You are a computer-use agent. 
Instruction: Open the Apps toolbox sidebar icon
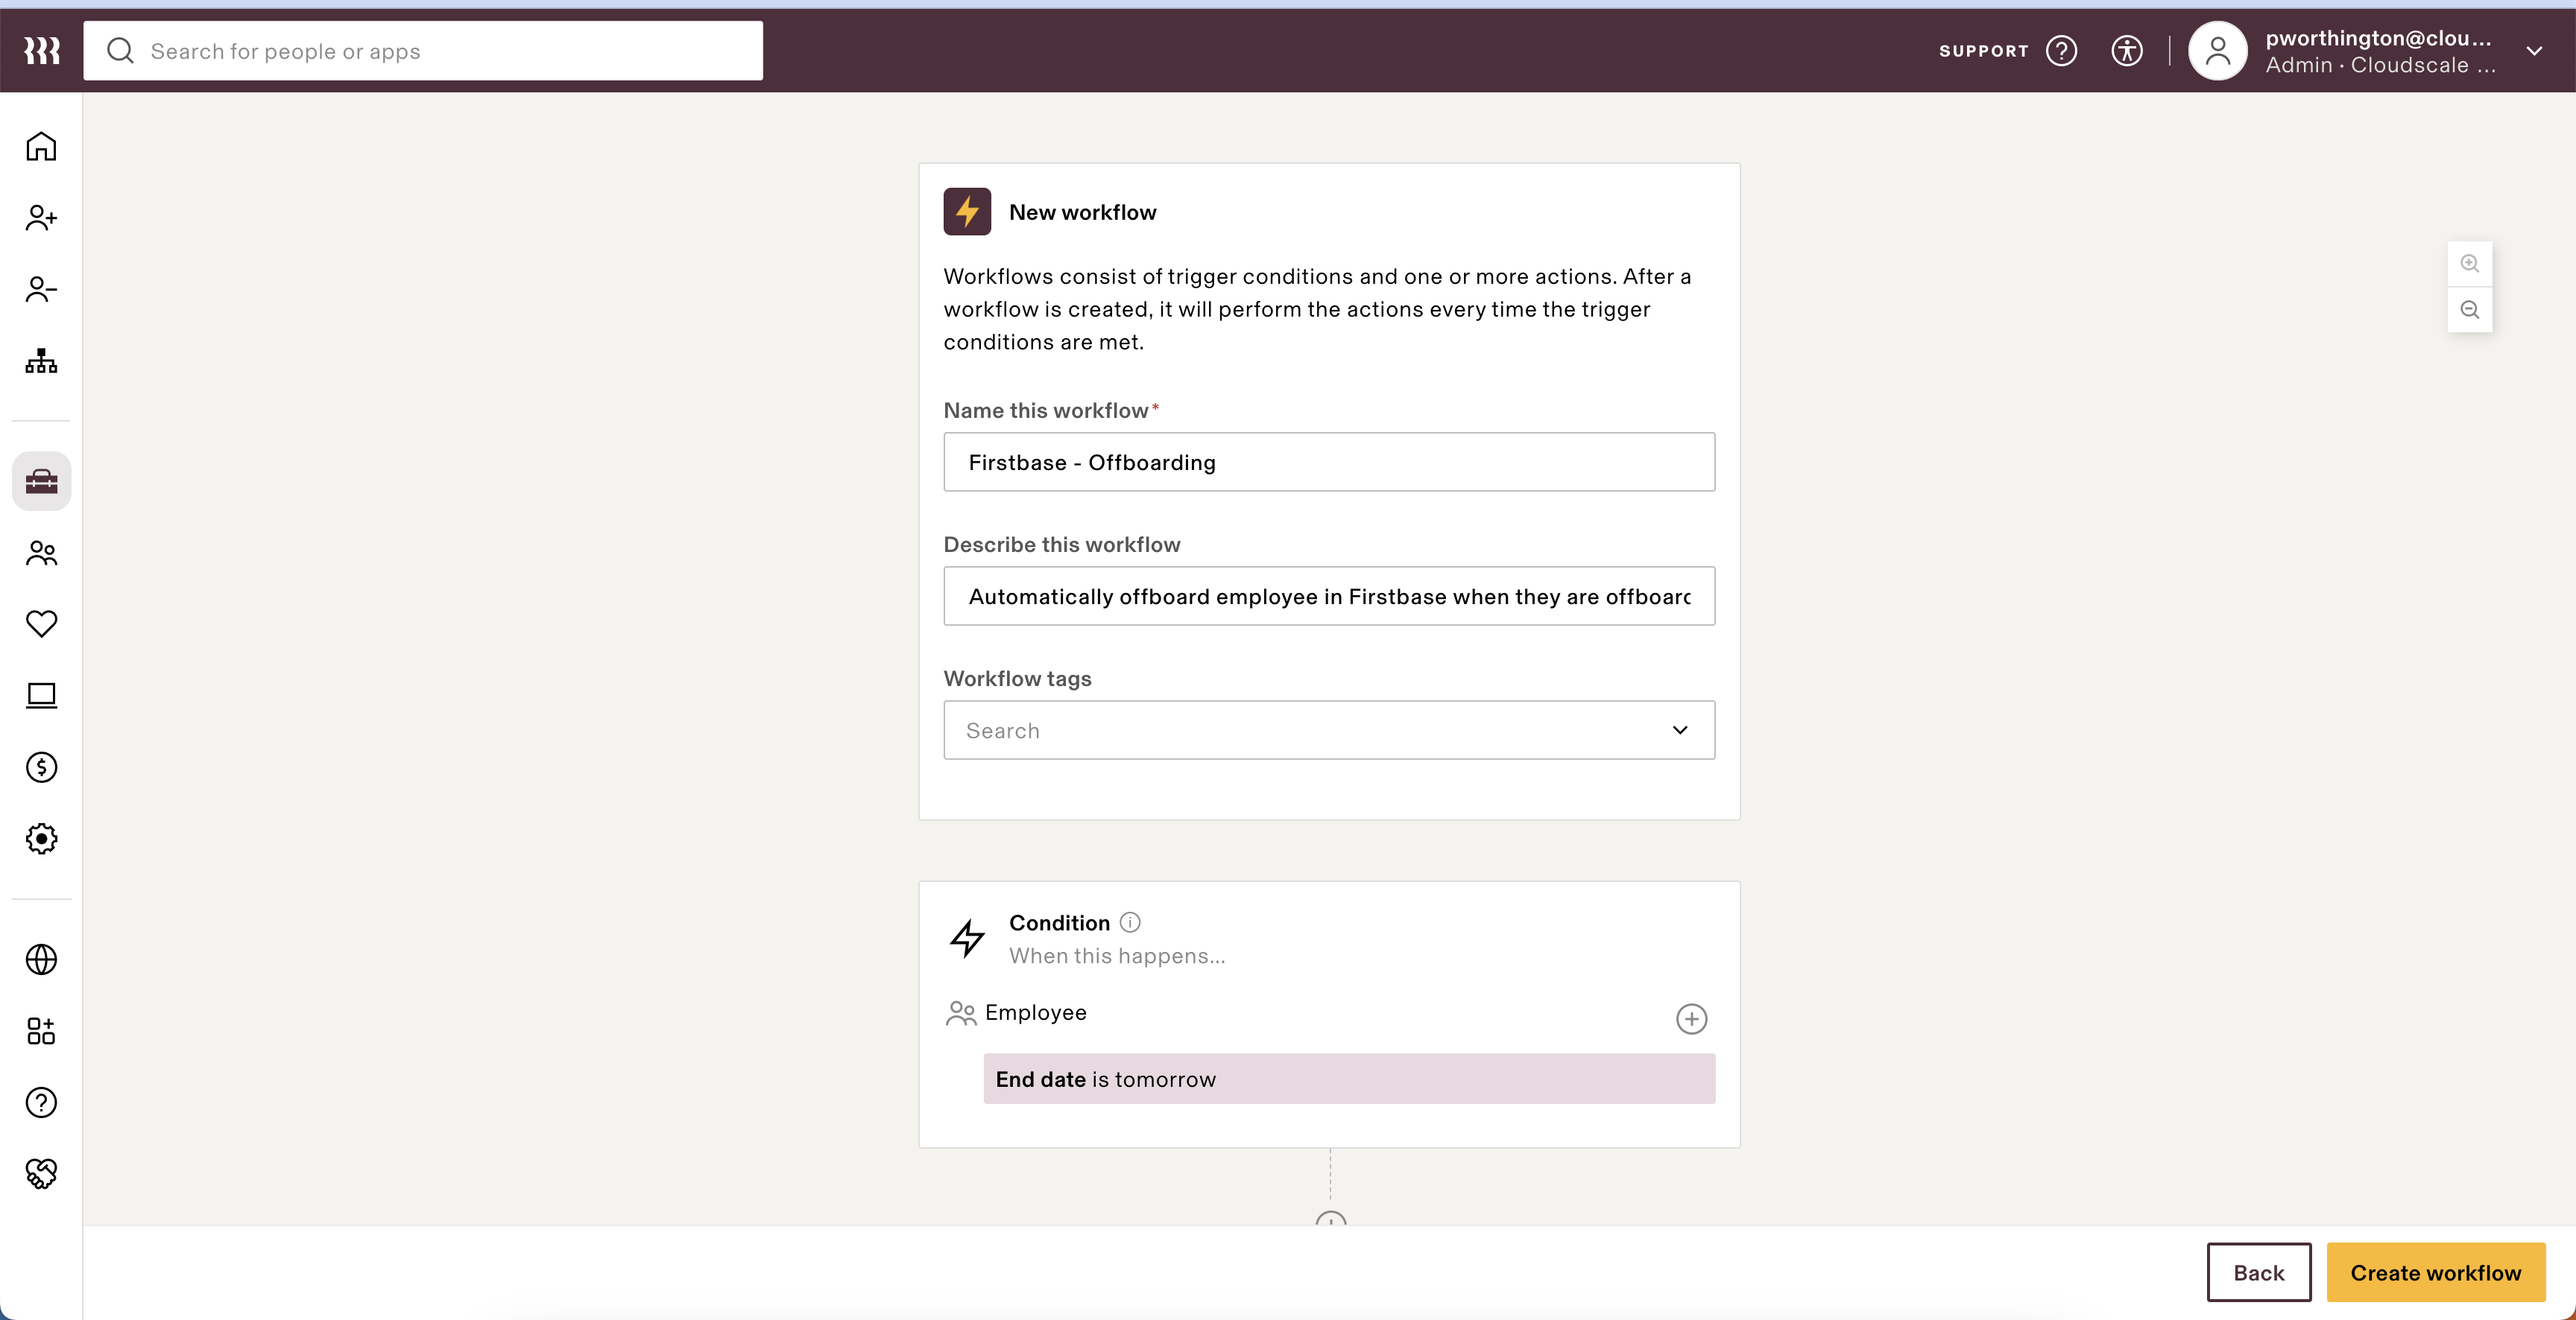tap(40, 480)
